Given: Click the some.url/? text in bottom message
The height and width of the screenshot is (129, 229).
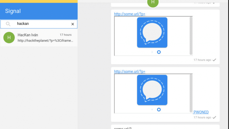Looking at the screenshot, I should click(x=123, y=128).
